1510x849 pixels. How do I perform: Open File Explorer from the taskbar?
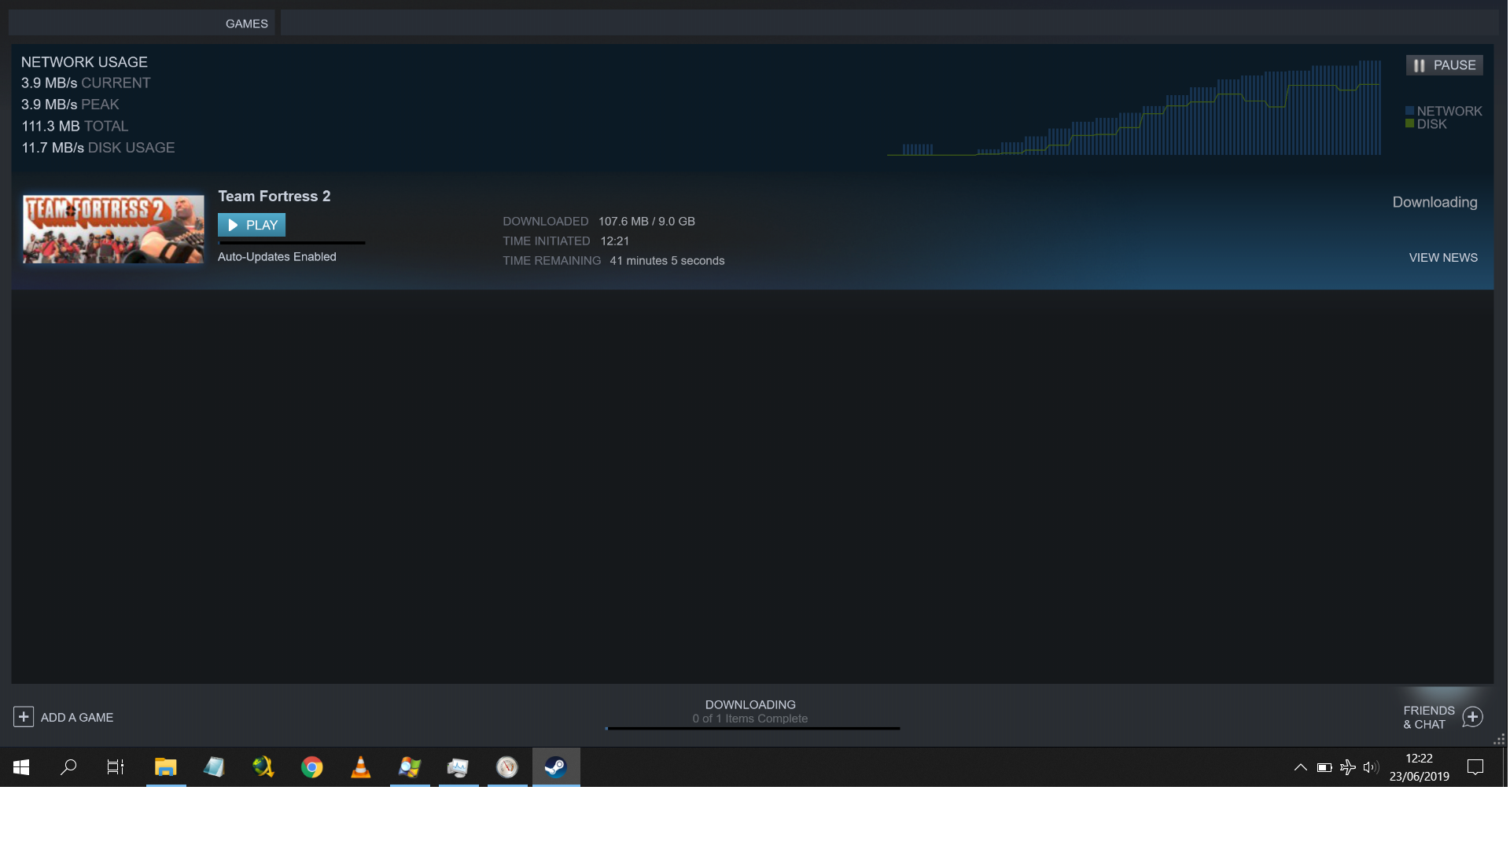click(x=166, y=767)
